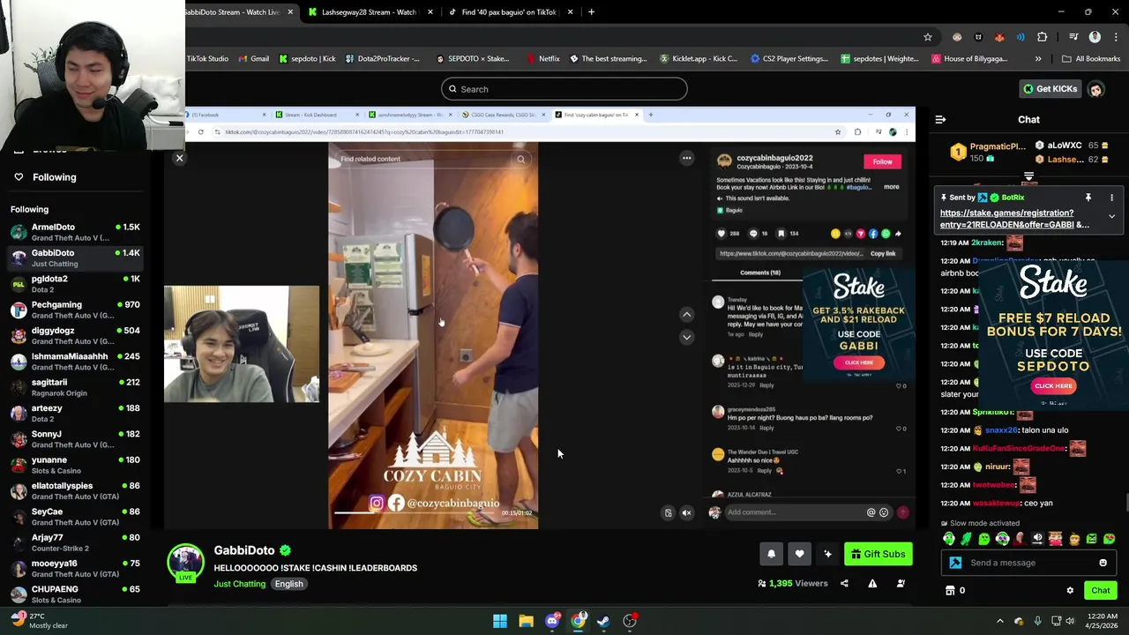Image resolution: width=1129 pixels, height=635 pixels.
Task: Open the Just Chatting category link
Action: tap(239, 584)
